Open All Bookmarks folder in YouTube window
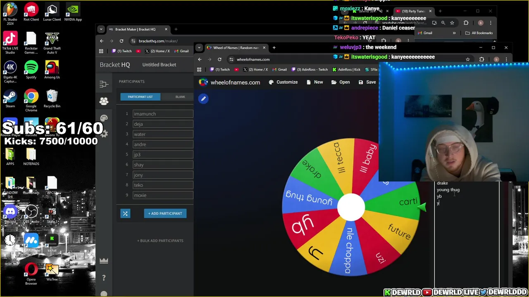This screenshot has height=297, width=529. click(x=479, y=33)
